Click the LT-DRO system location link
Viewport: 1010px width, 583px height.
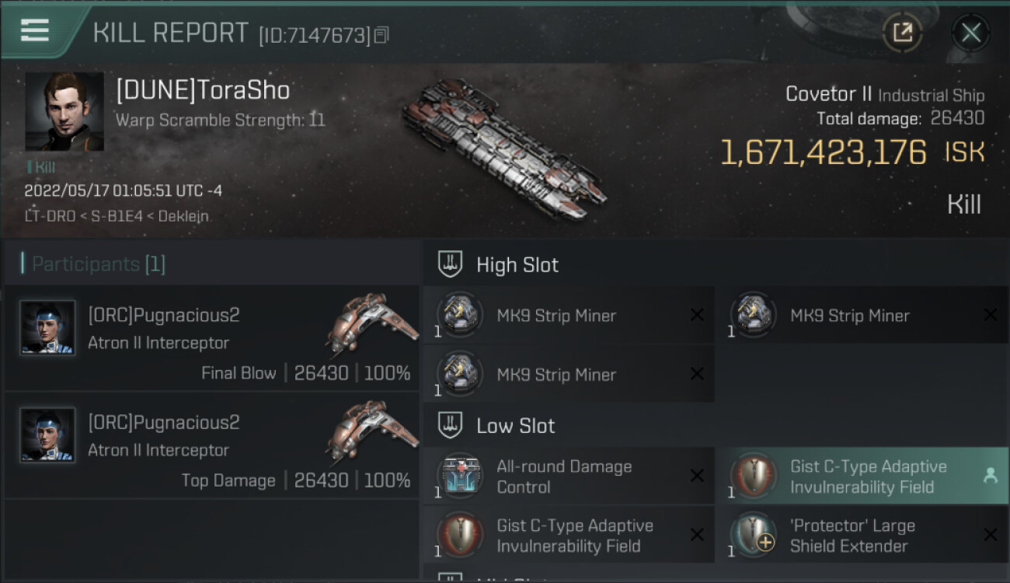point(49,216)
